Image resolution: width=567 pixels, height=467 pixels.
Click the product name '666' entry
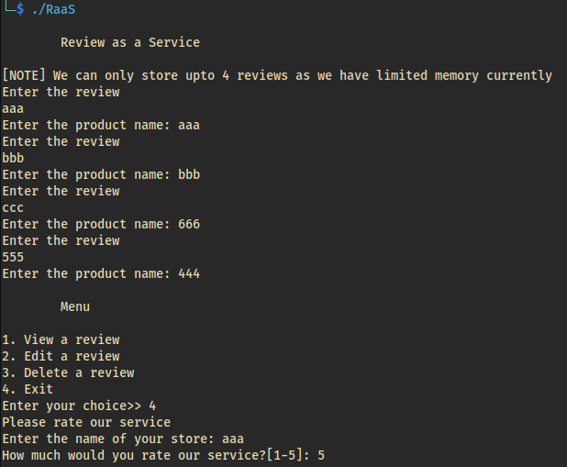[189, 224]
